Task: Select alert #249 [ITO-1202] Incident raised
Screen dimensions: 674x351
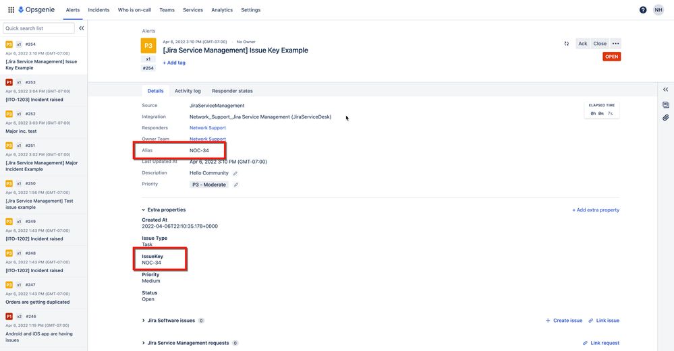Action: [x=43, y=230]
